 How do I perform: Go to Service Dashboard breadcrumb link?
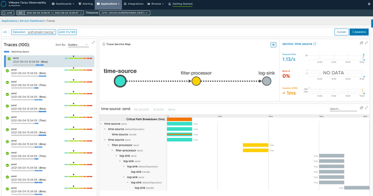tap(32, 21)
